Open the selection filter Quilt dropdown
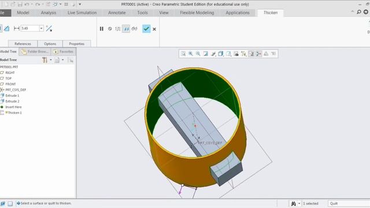Screen dimensions: 370x208 pyautogui.click(x=349, y=203)
